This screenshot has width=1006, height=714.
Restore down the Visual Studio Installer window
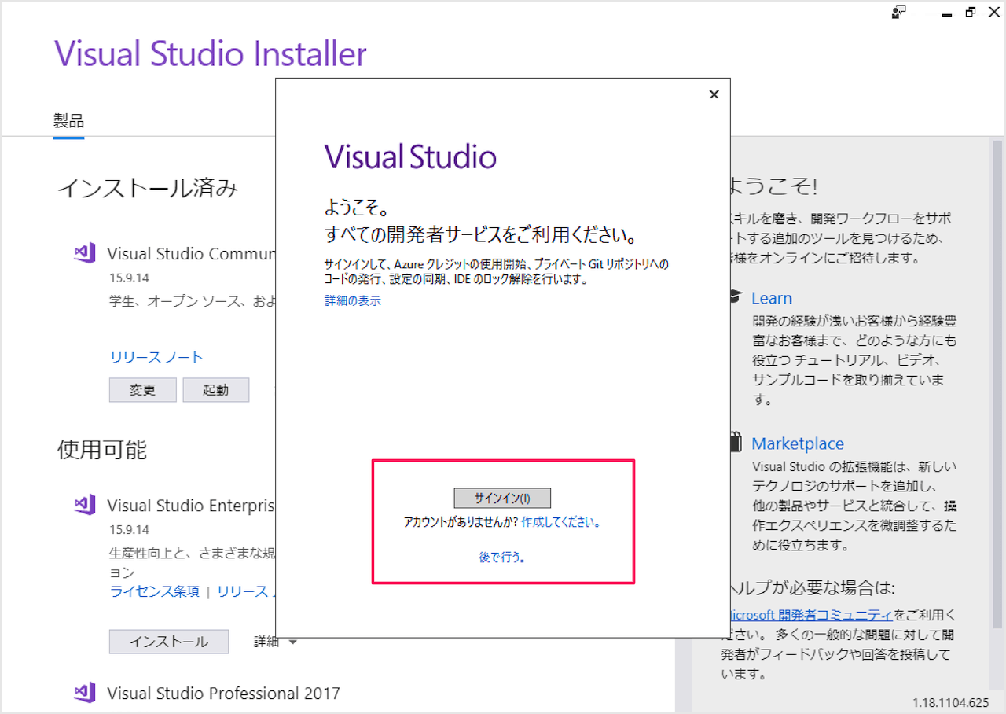(x=971, y=12)
